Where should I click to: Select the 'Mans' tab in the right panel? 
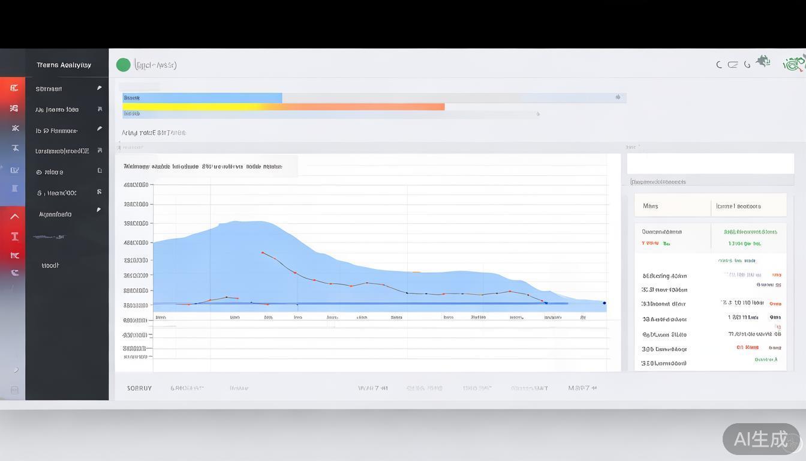pos(651,206)
